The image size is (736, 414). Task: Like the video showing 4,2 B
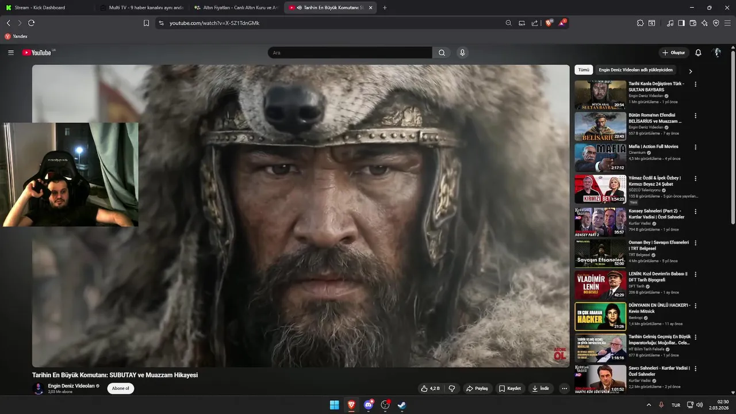click(x=430, y=388)
